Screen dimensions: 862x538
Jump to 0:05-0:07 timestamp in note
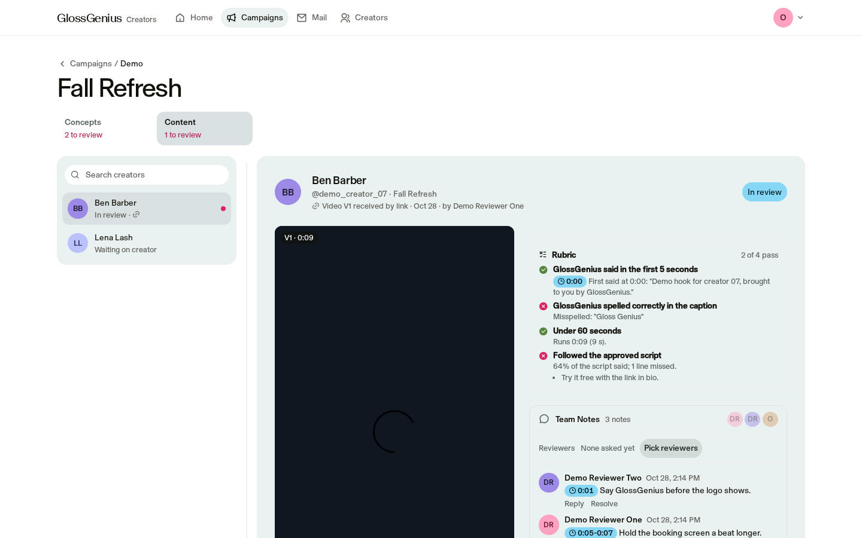(x=591, y=533)
